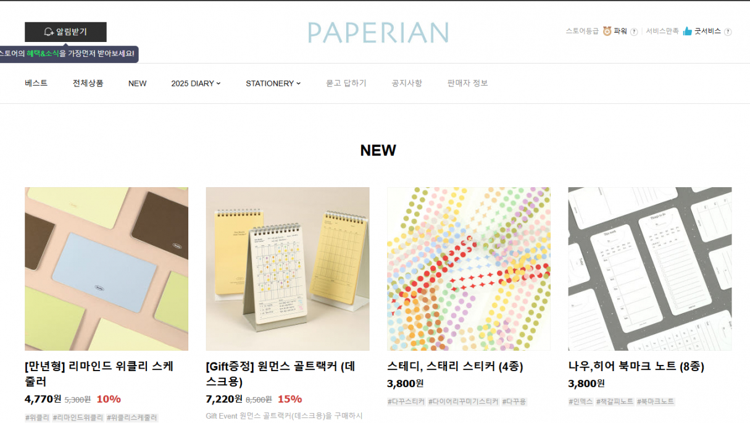
Task: Open the 나우,히어 북마크 노트 product image
Action: 650,269
